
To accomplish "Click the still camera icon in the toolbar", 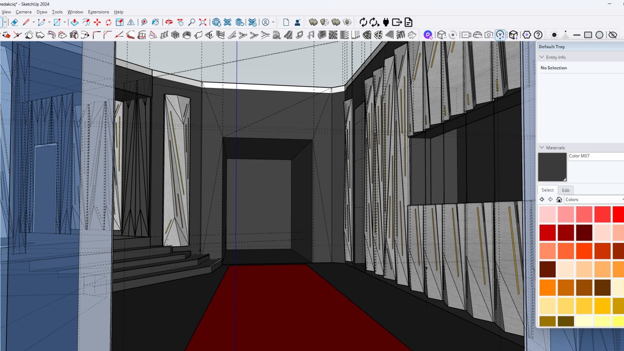I will click(x=489, y=35).
